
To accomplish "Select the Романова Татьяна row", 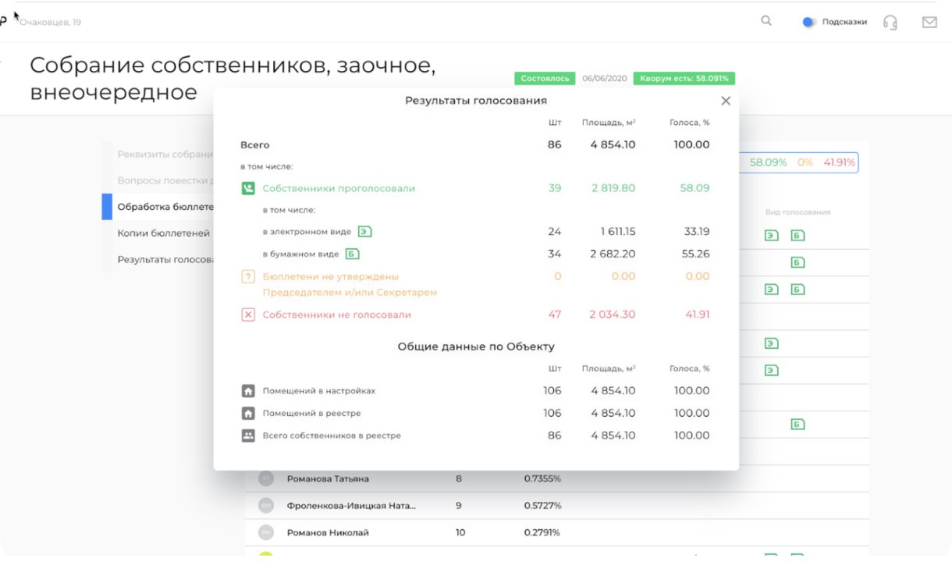I will click(328, 478).
